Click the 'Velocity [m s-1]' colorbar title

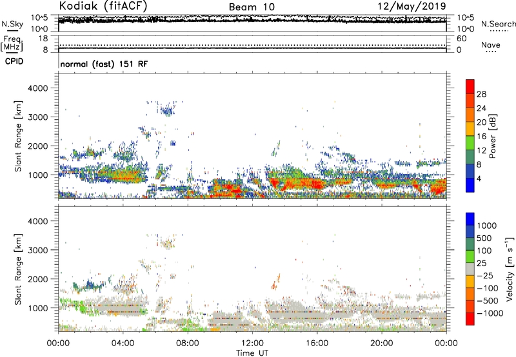click(510, 269)
